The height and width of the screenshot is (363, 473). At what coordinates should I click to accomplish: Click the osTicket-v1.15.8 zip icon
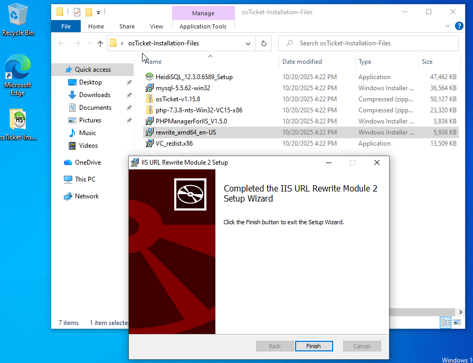(x=149, y=99)
